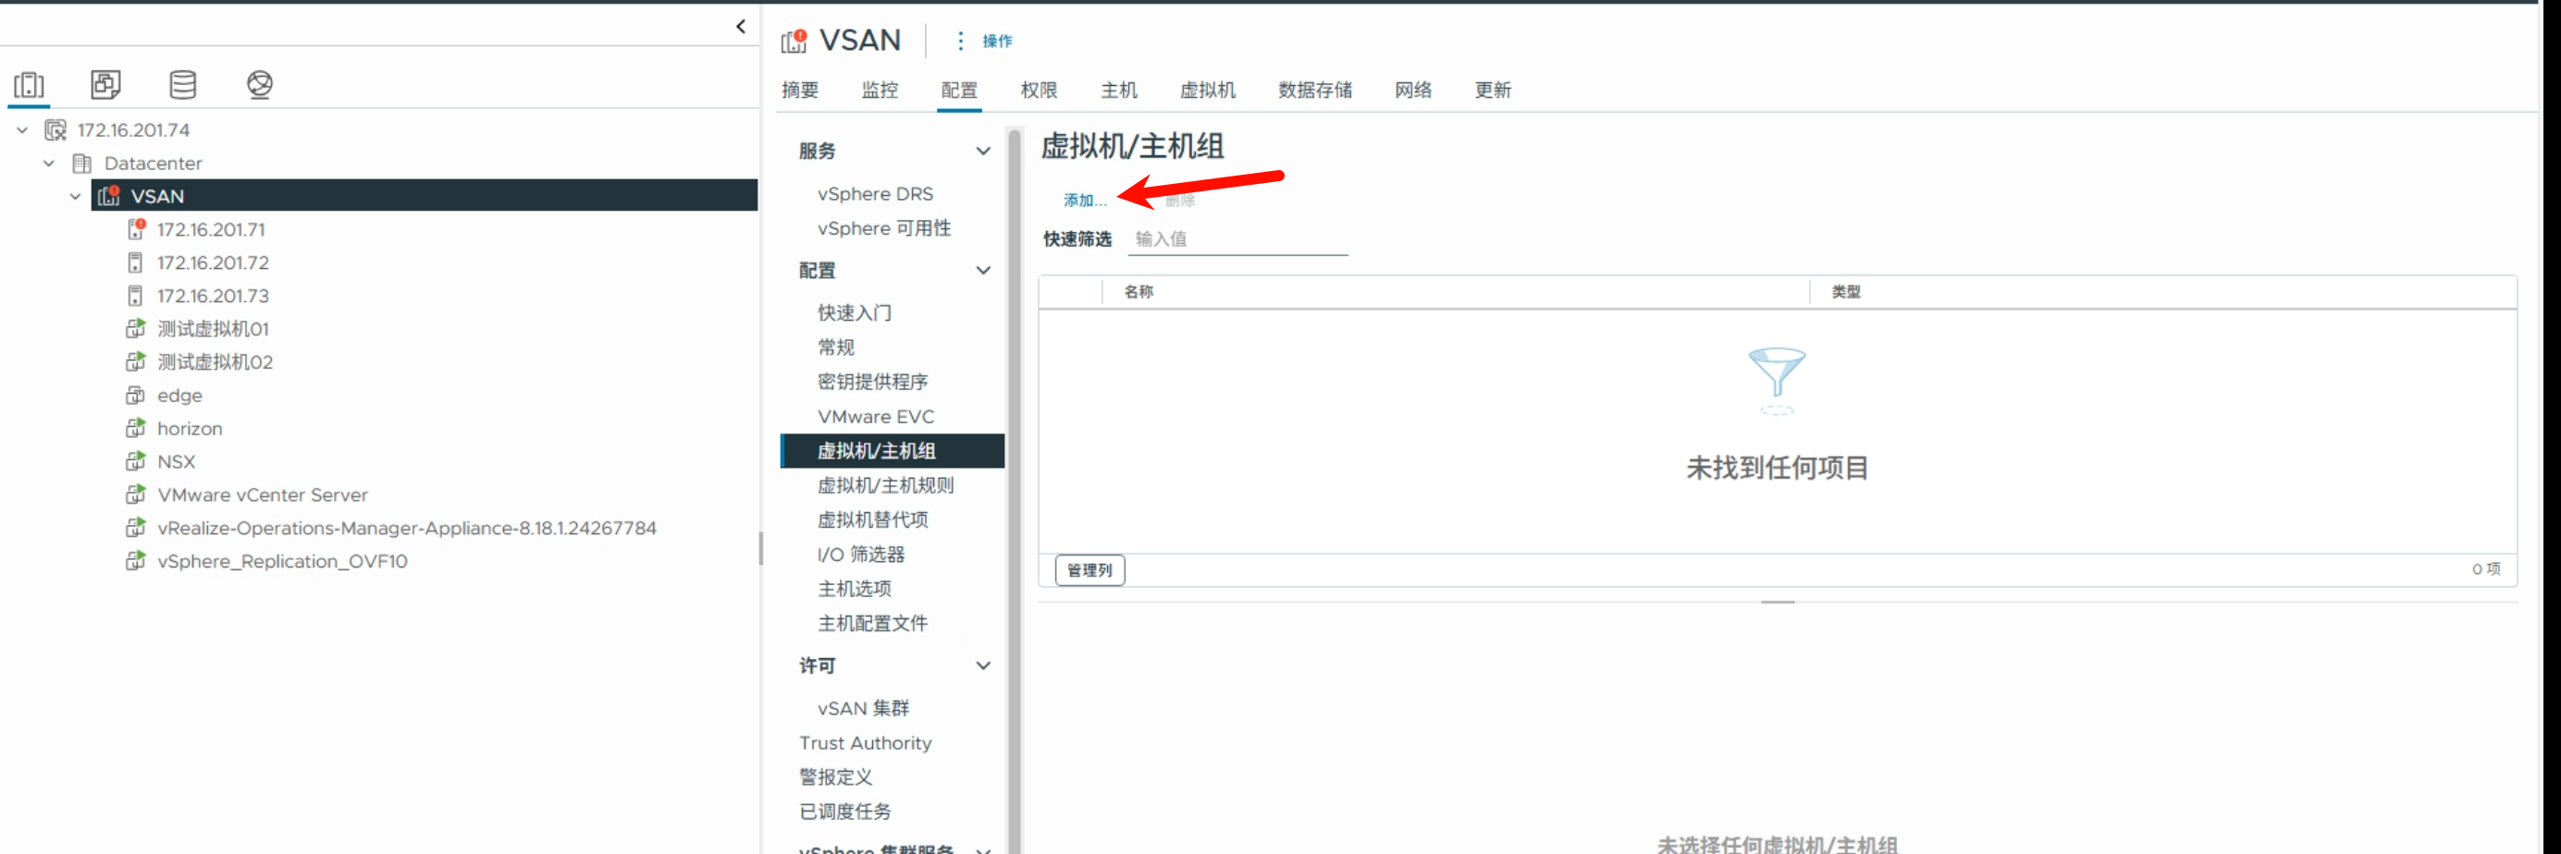Open 主机配置文件 page
The height and width of the screenshot is (854, 2561).
coord(872,624)
